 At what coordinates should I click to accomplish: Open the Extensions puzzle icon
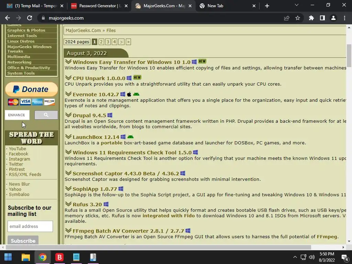pos(311,18)
